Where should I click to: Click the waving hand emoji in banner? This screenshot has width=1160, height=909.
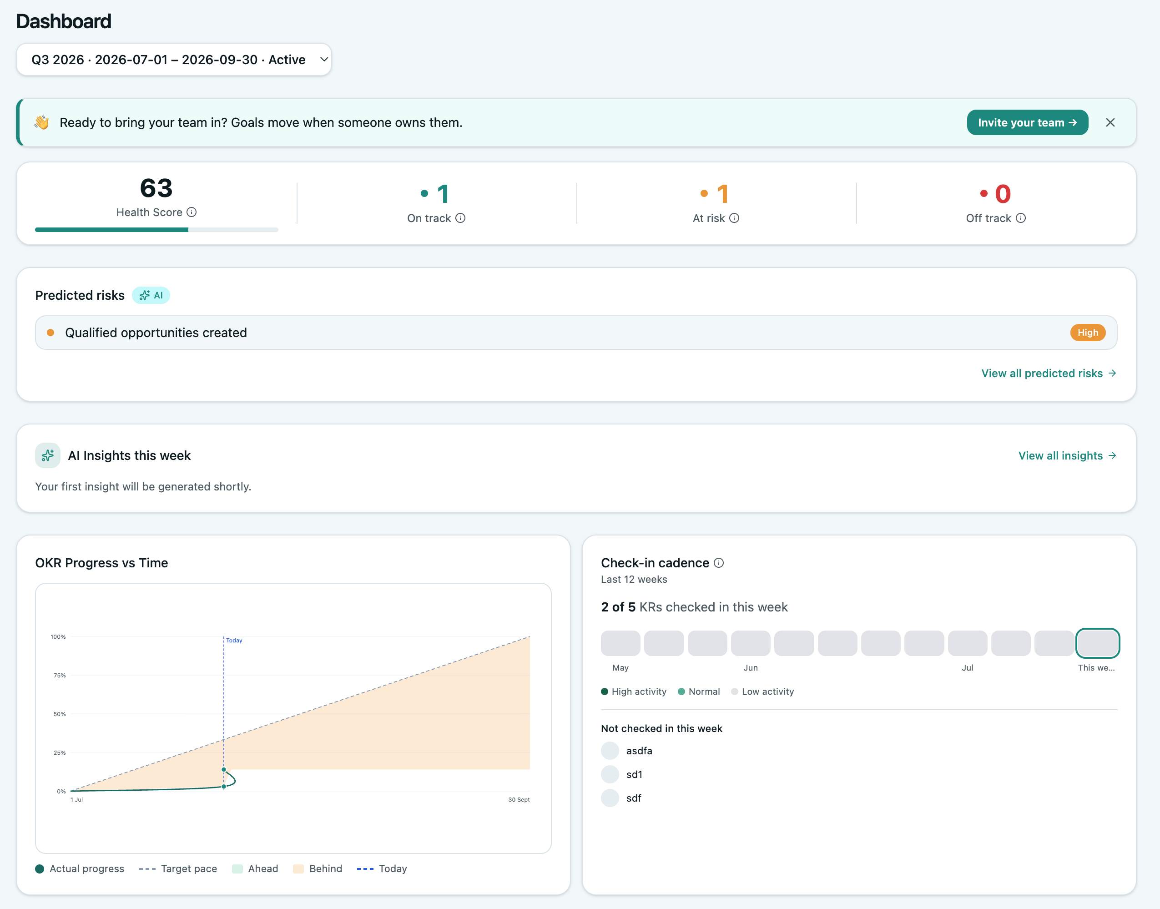pyautogui.click(x=41, y=122)
